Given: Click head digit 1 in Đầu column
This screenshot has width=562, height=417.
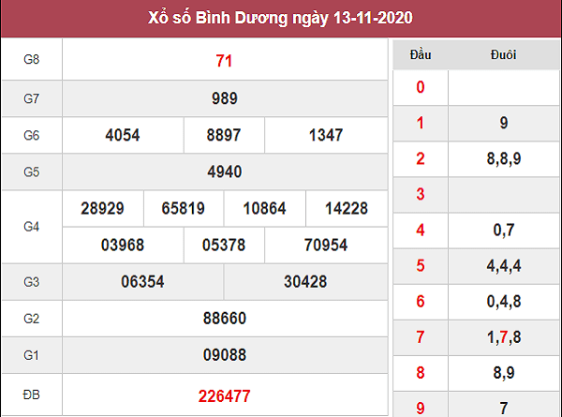Looking at the screenshot, I should click(421, 123).
